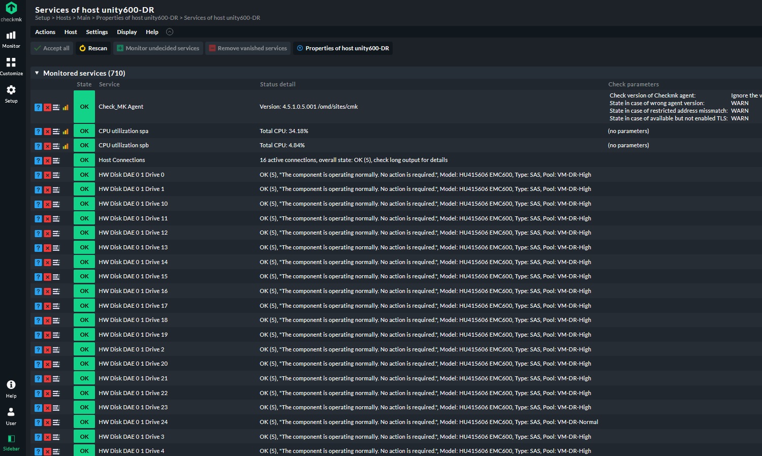Screen dimensions: 762x456
Task: Open the Actions menu
Action: (45, 32)
